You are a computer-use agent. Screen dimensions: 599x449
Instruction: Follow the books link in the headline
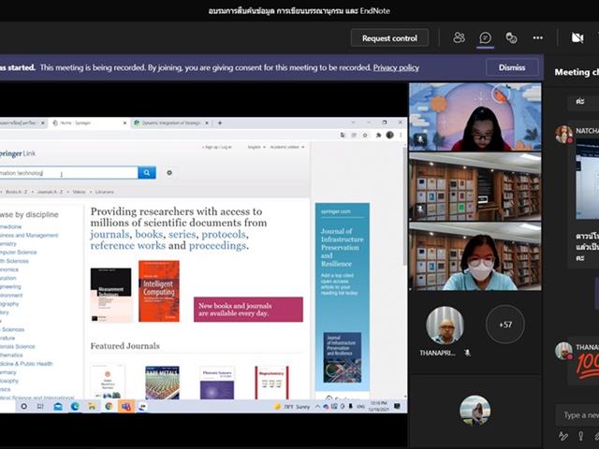pos(149,235)
